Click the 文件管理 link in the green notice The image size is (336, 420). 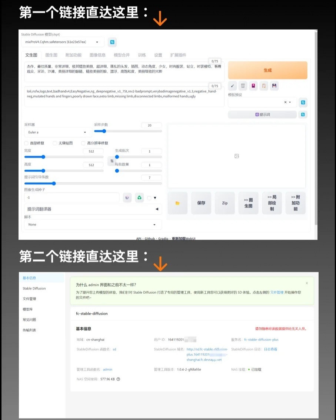click(x=277, y=292)
